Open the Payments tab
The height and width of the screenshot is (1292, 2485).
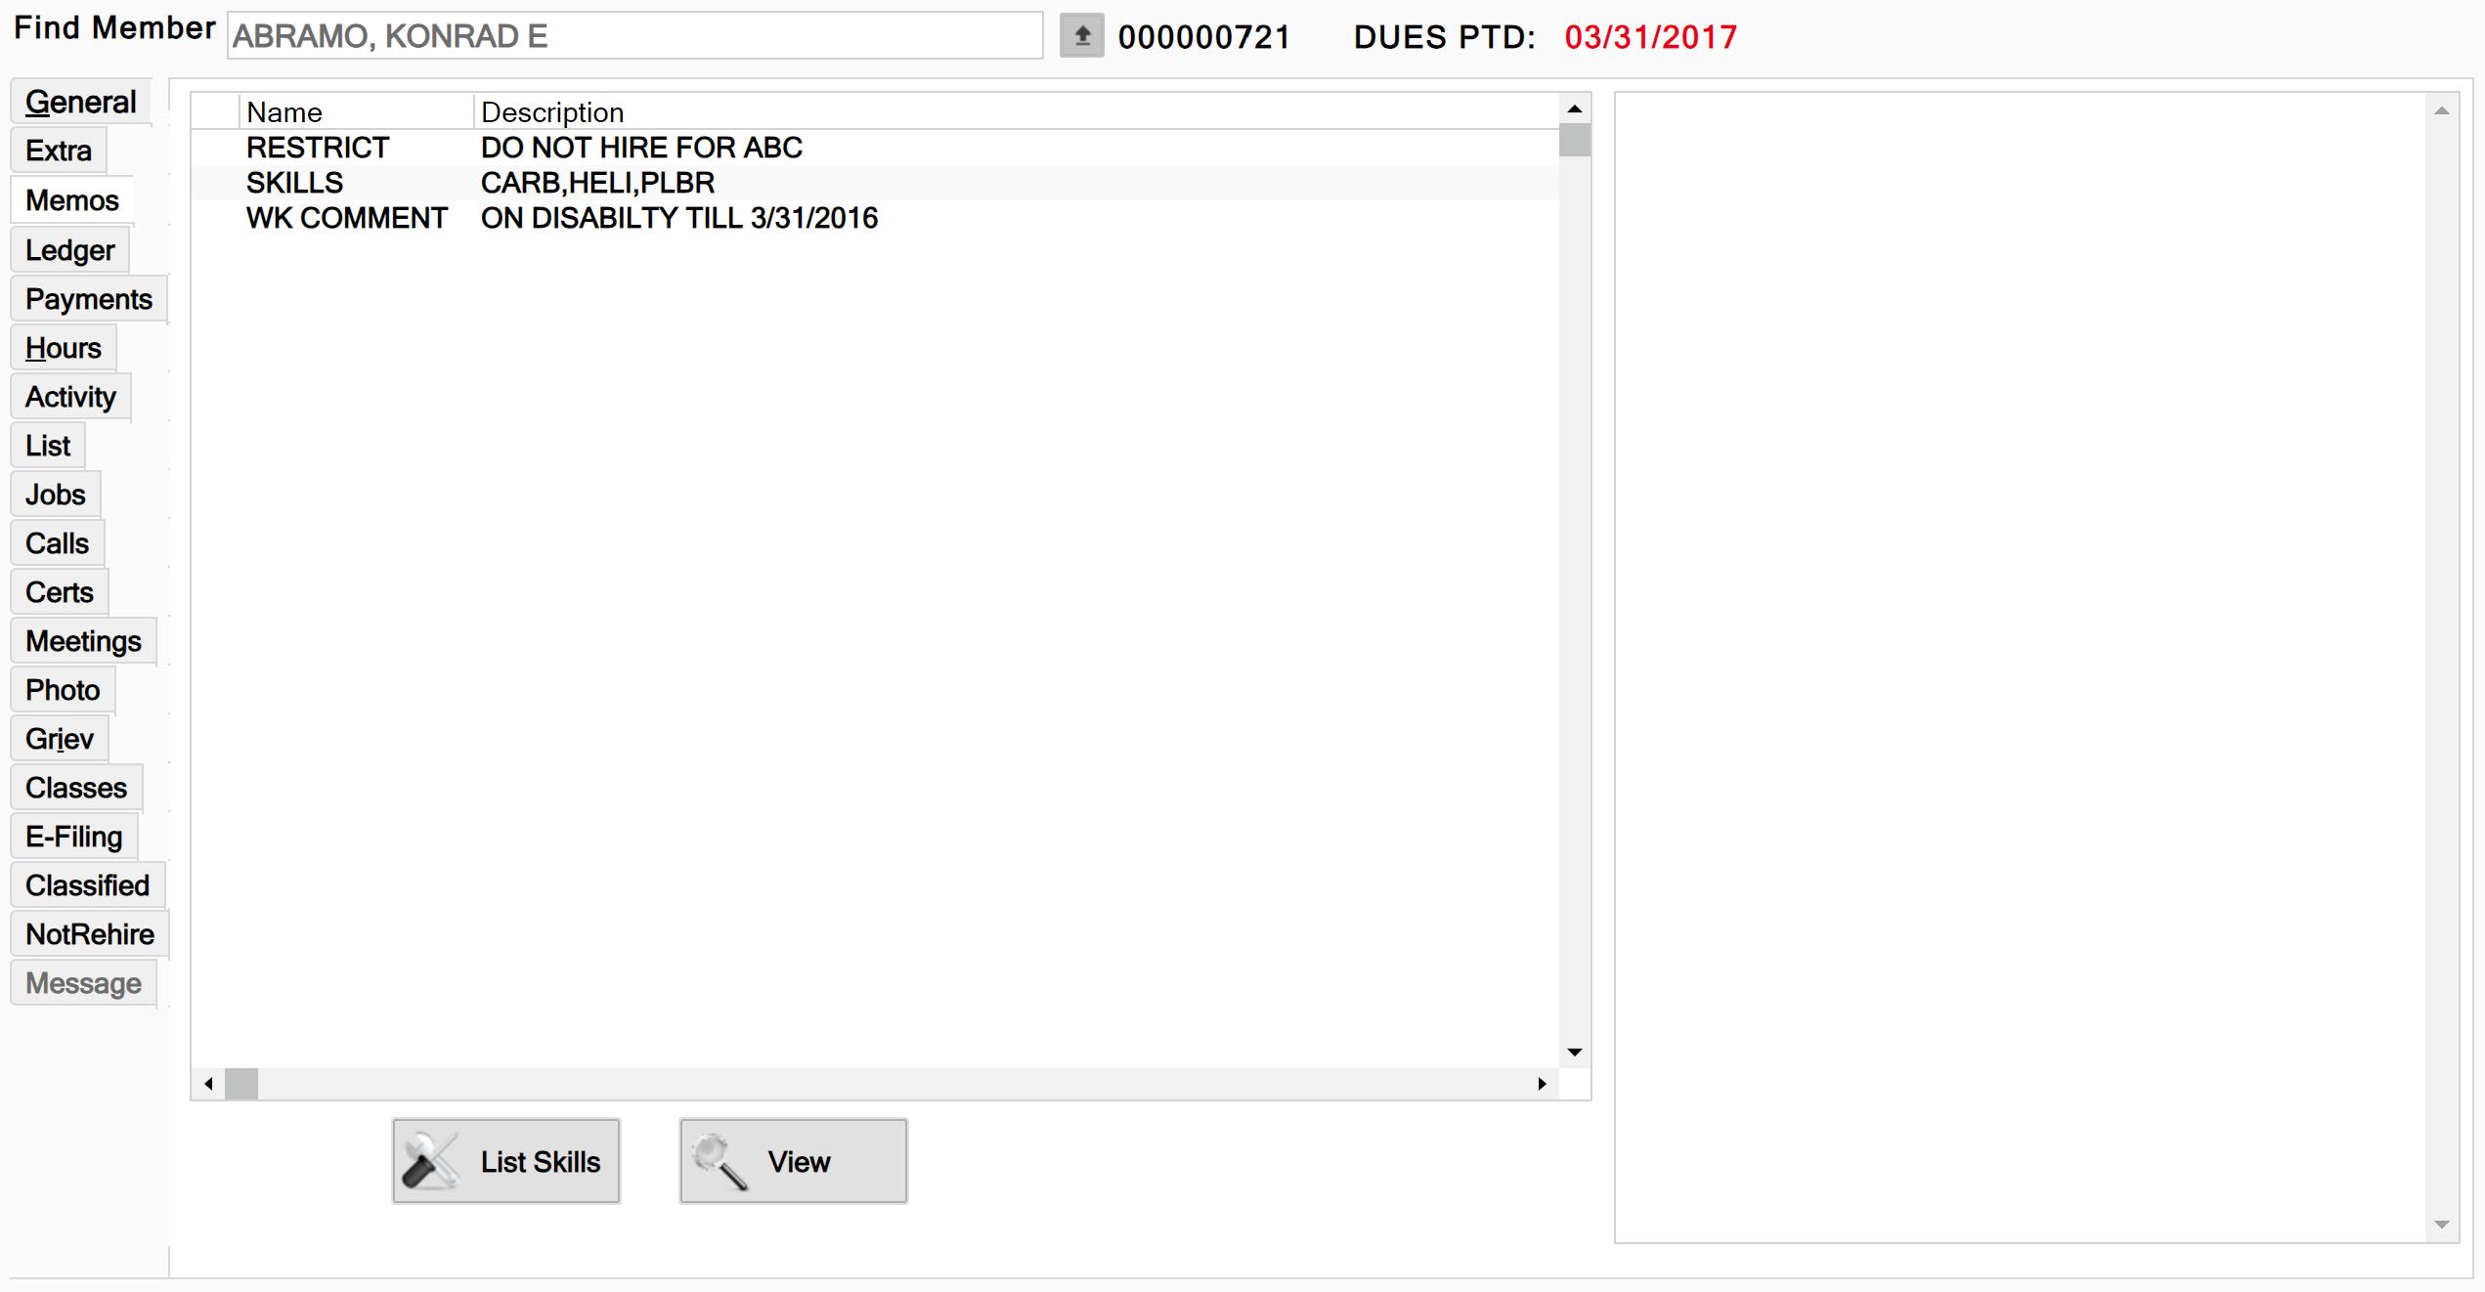[89, 299]
